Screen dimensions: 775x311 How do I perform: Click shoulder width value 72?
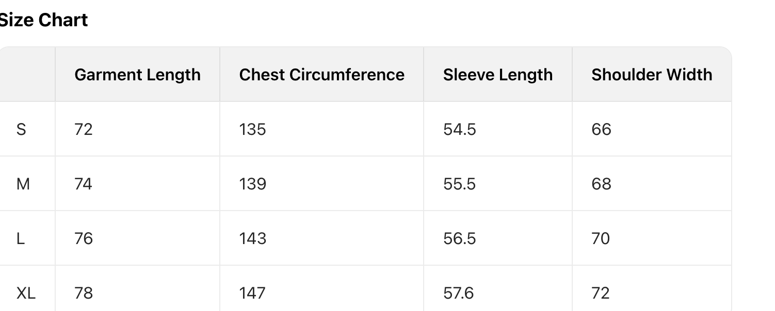[x=601, y=293]
